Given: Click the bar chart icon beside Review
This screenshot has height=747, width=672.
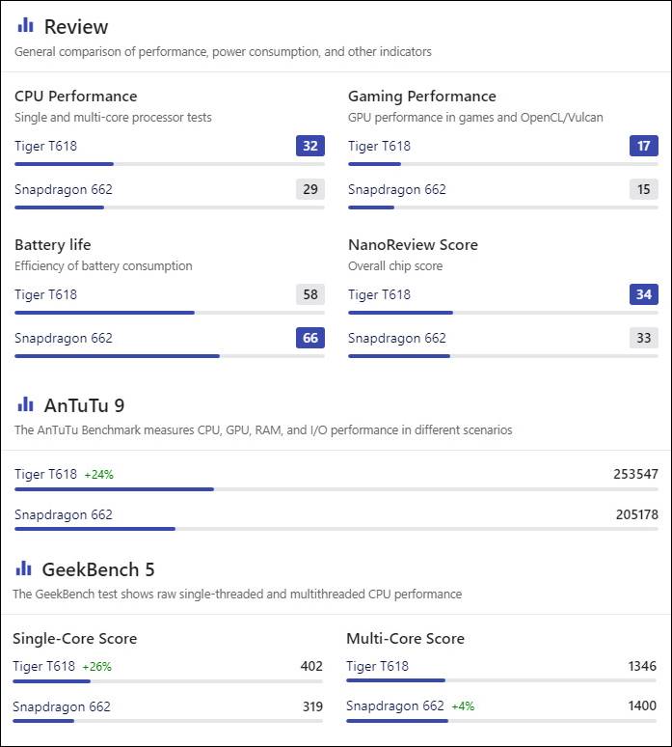Looking at the screenshot, I should tap(25, 26).
